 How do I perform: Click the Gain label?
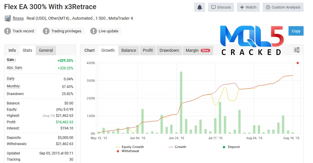coord(11,60)
